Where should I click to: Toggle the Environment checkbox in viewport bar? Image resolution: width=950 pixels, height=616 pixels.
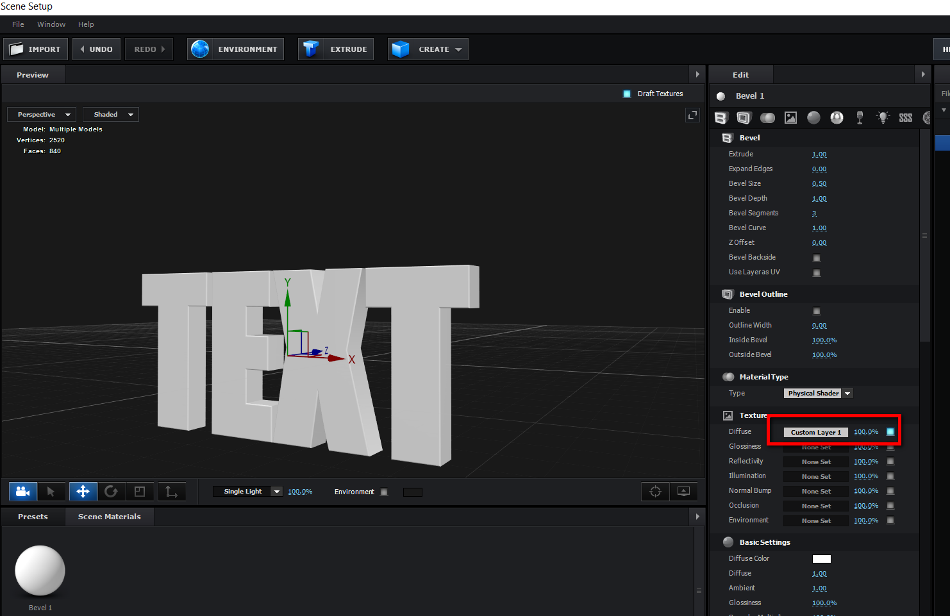[384, 492]
